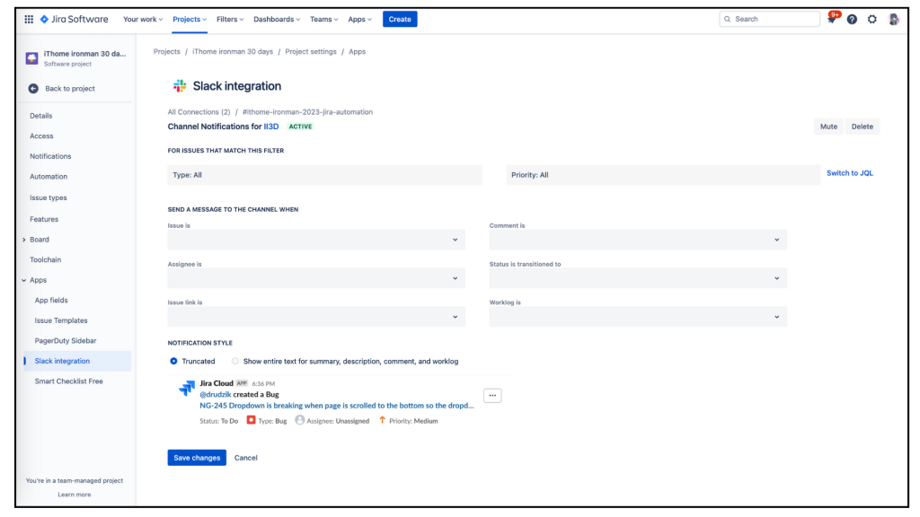Open the All Connections (2) breadcrumb

(199, 112)
